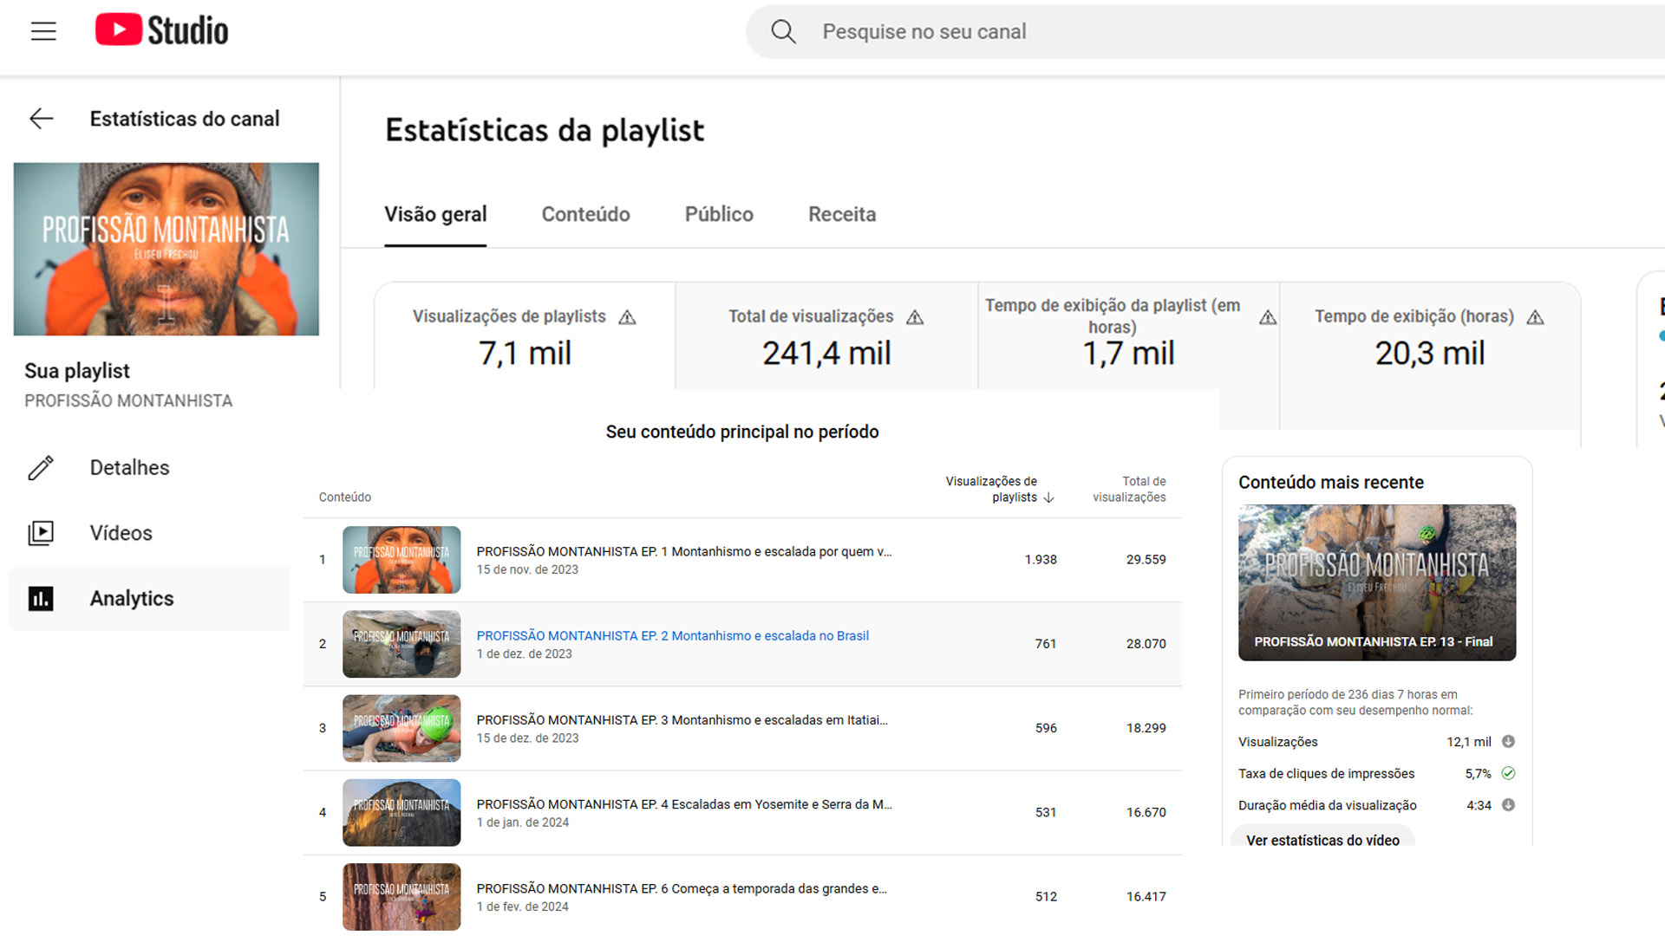
Task: Click the YouTube Studio logo
Action: pyautogui.click(x=162, y=30)
